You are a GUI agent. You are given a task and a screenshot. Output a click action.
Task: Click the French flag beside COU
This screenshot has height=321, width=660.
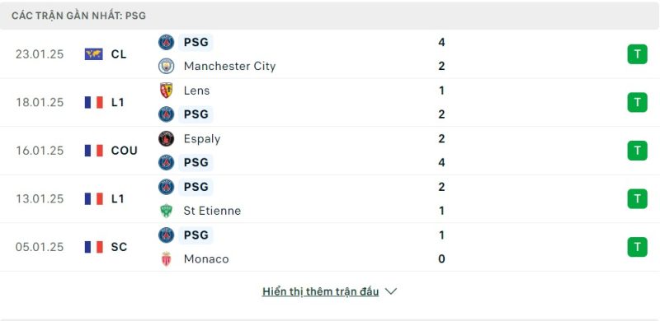click(93, 151)
